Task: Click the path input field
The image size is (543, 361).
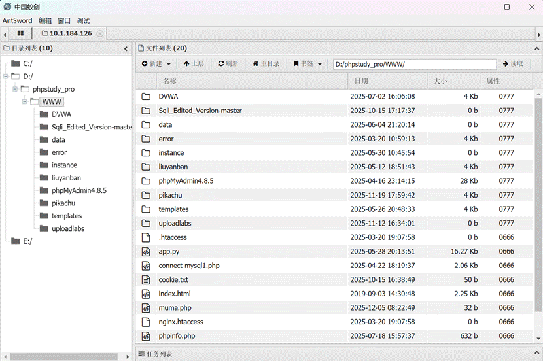Action: [415, 64]
